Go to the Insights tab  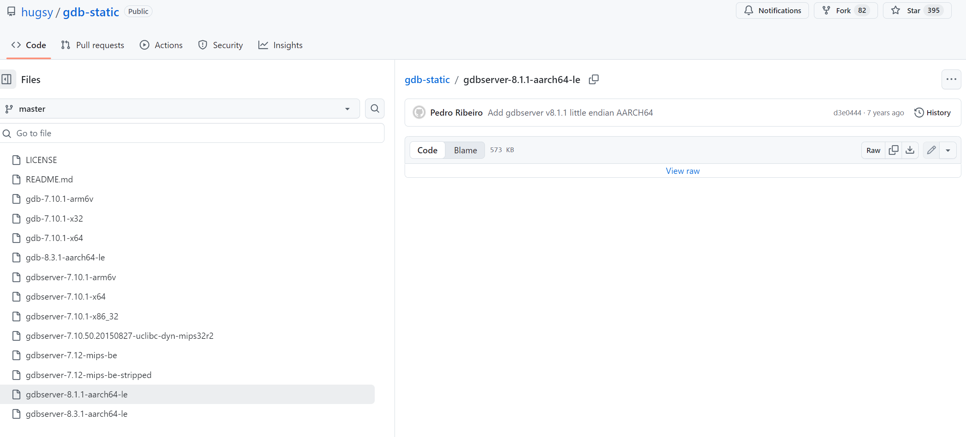(x=280, y=45)
